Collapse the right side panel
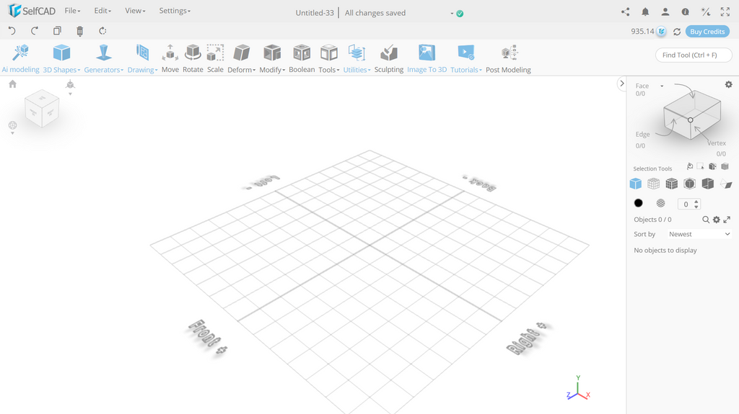739x414 pixels. tap(621, 84)
